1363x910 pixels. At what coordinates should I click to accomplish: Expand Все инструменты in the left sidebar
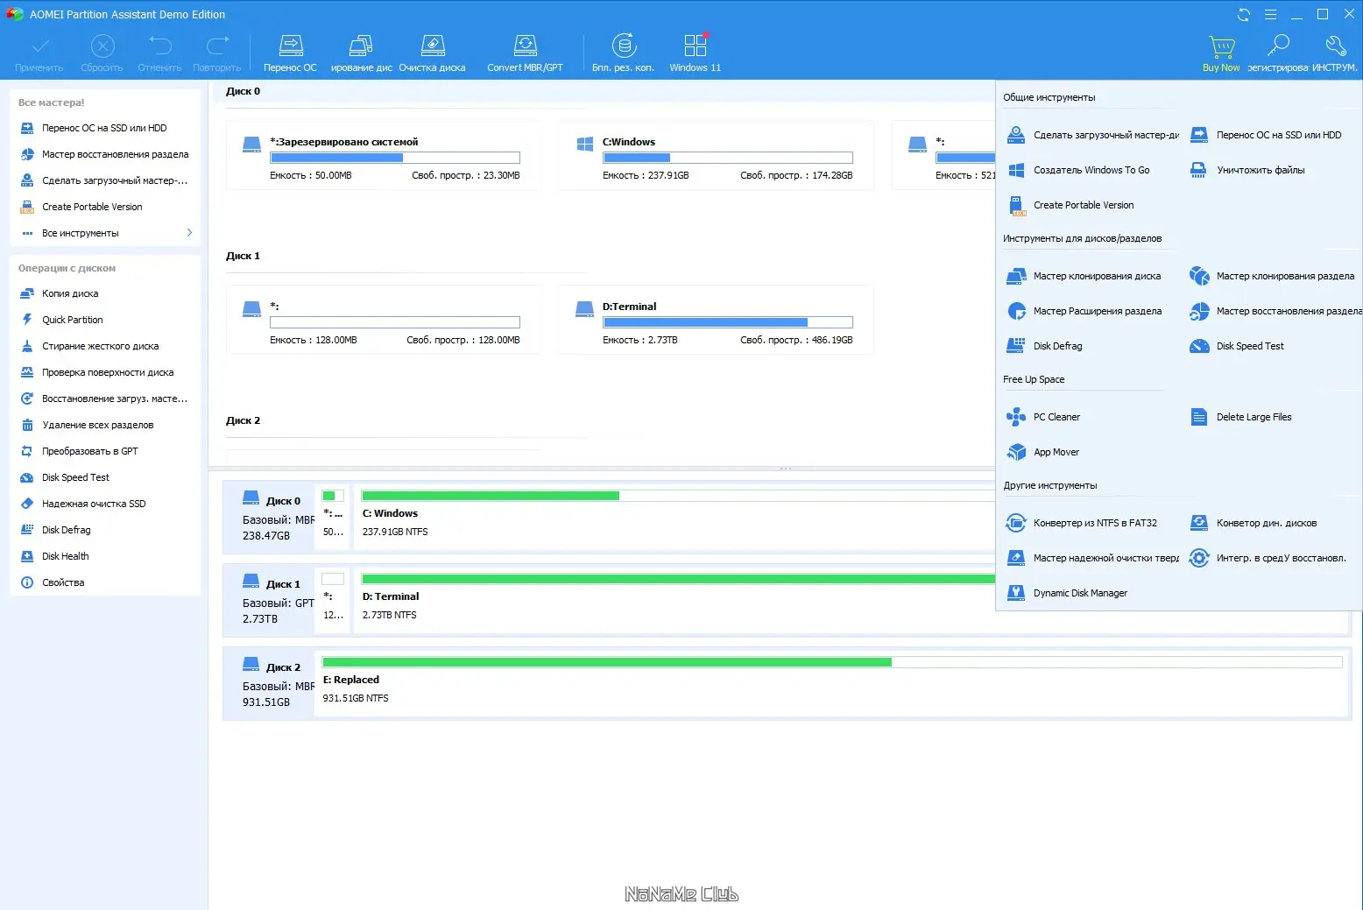(105, 233)
